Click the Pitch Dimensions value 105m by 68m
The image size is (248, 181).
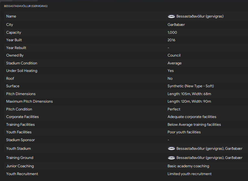[x=189, y=94]
